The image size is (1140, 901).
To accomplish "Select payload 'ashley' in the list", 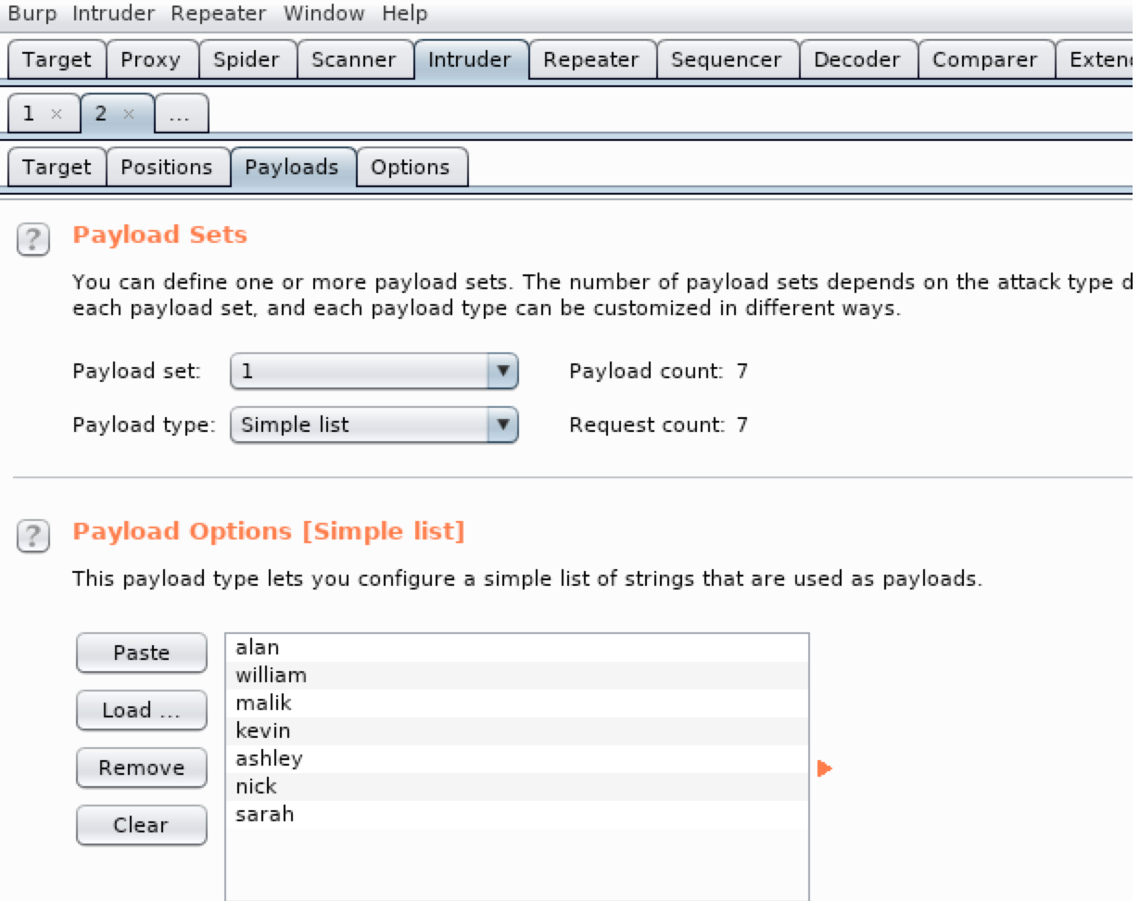I will click(517, 759).
